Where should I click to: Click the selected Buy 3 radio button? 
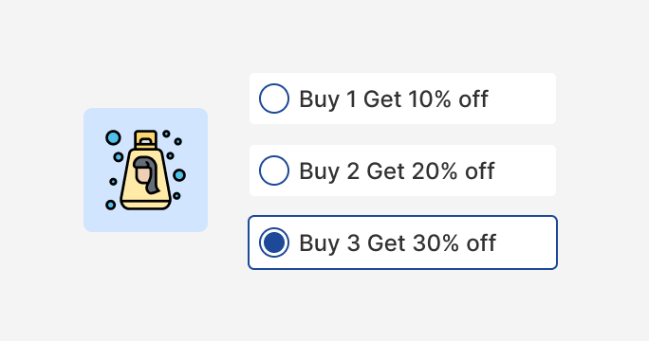(274, 242)
